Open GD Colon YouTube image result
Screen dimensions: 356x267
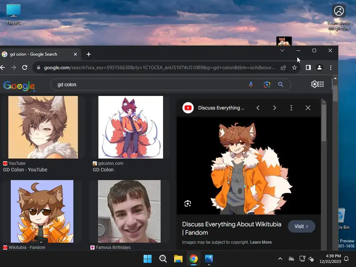43,127
